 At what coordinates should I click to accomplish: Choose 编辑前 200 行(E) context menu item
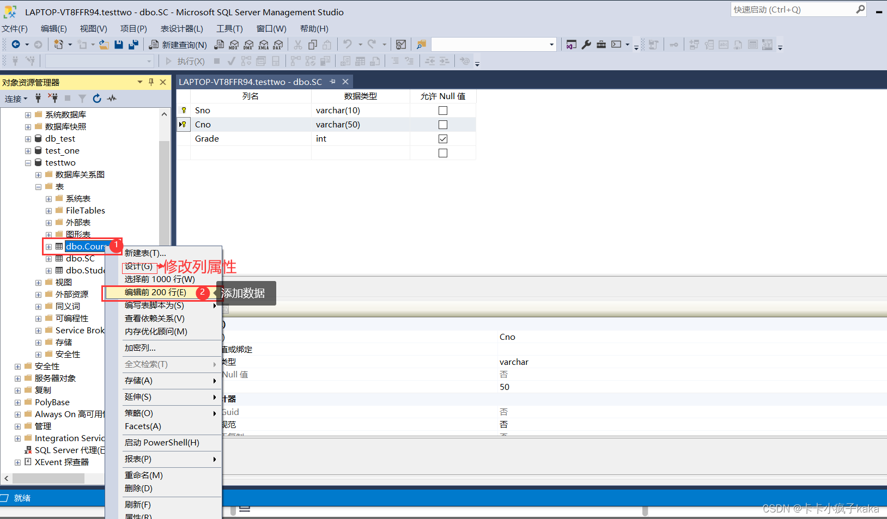coord(163,292)
